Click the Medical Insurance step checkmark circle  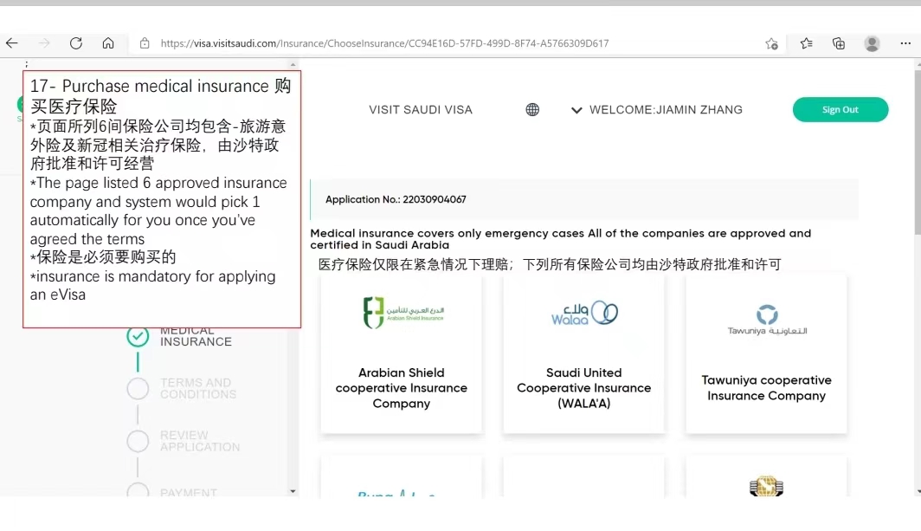click(138, 336)
